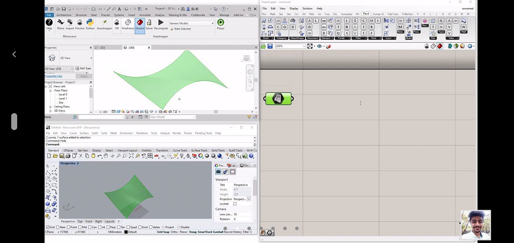The height and width of the screenshot is (243, 514).
Task: Open the Solution menu in Grasshopper
Action: 307,9
